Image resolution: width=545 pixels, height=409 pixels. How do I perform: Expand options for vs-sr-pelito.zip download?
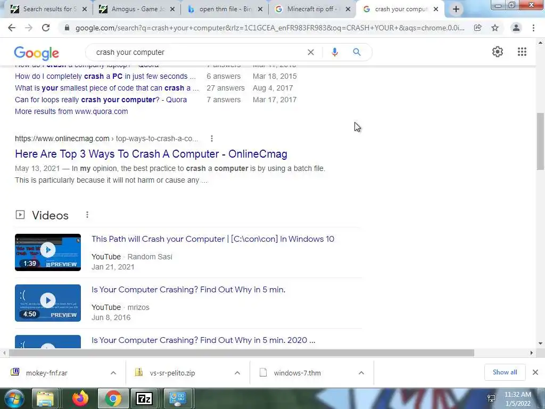(x=237, y=373)
